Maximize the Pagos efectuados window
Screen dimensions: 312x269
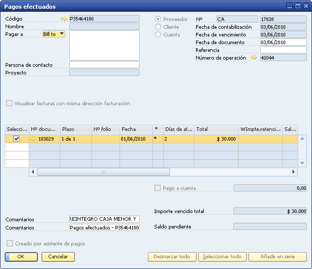297,6
